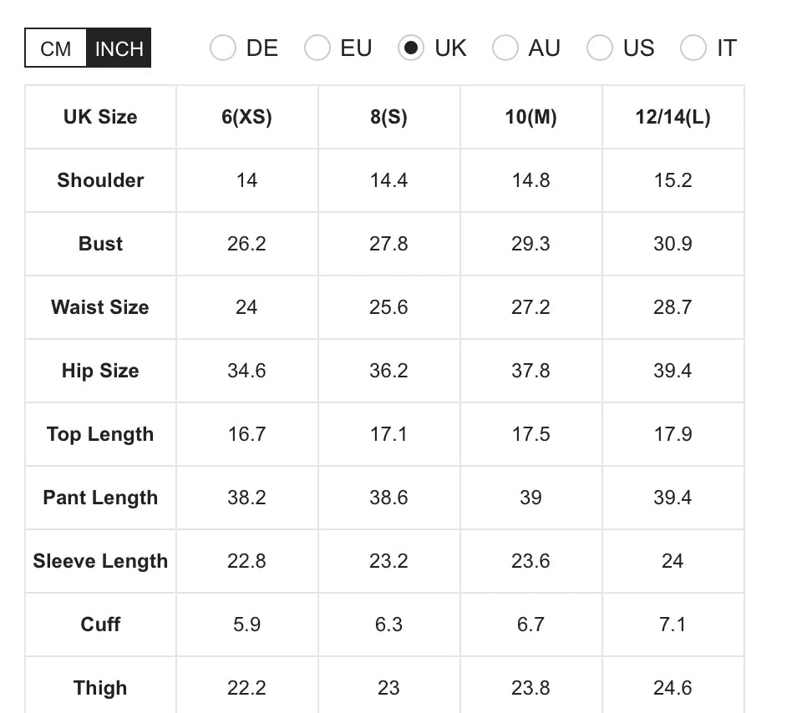Click the Hip Size row label
The width and height of the screenshot is (797, 713).
99,371
